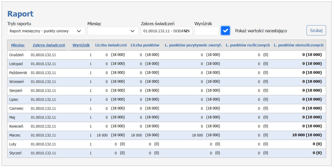Expand the Miesiąc dropdown

[113, 31]
